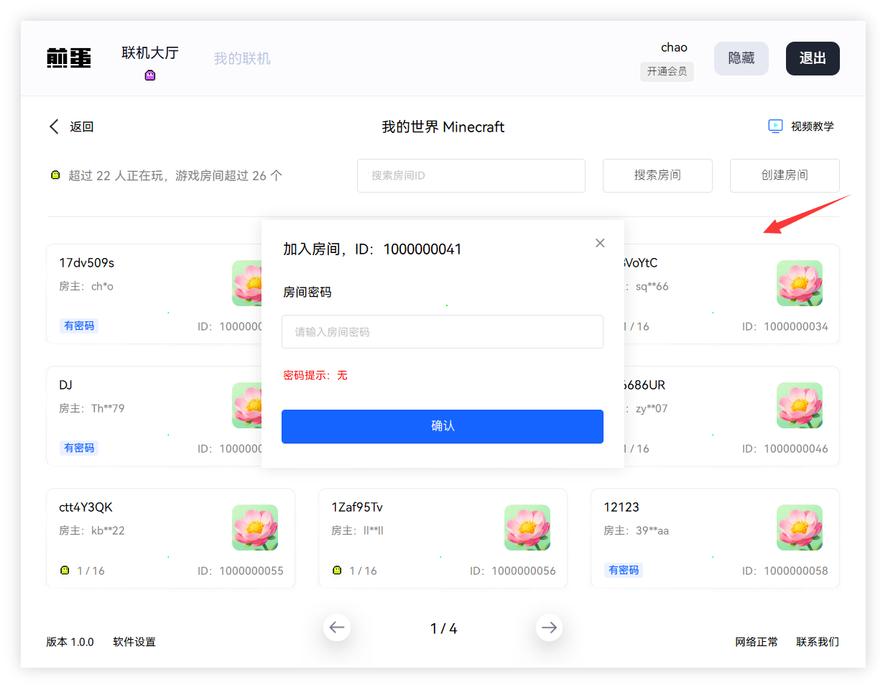
Task: Click the 开通会员 badge
Action: click(667, 71)
